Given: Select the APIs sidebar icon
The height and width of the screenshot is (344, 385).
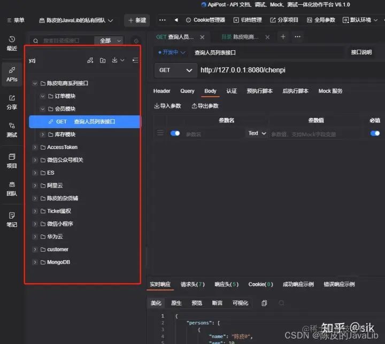Looking at the screenshot, I should (12, 74).
